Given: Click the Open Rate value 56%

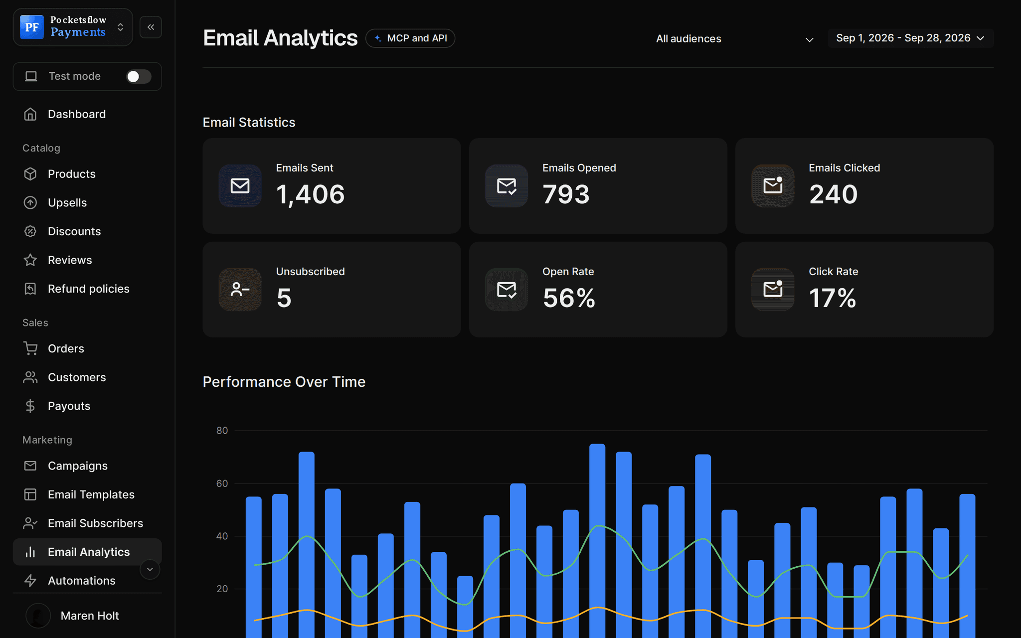Looking at the screenshot, I should click(569, 298).
